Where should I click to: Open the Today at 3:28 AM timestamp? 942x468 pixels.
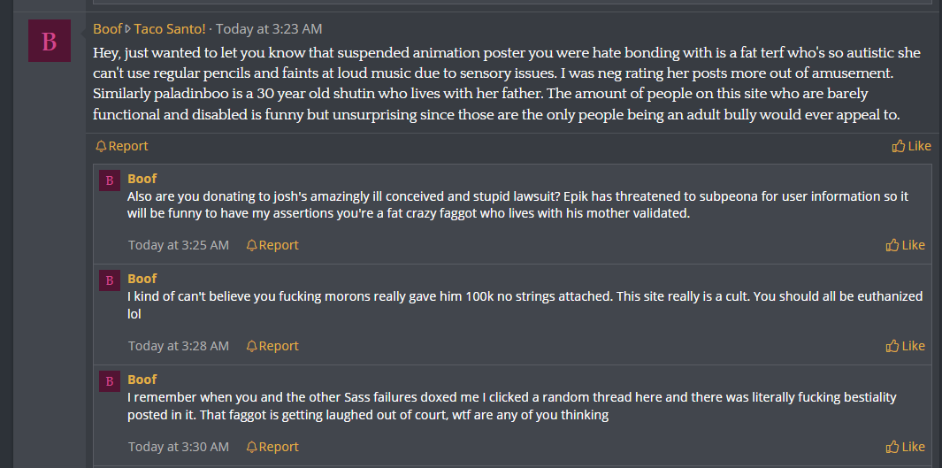(179, 346)
